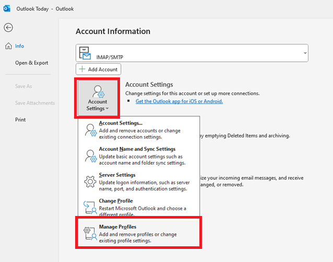Click the Add Account button
Screen dimensions: 333x262
pos(98,69)
